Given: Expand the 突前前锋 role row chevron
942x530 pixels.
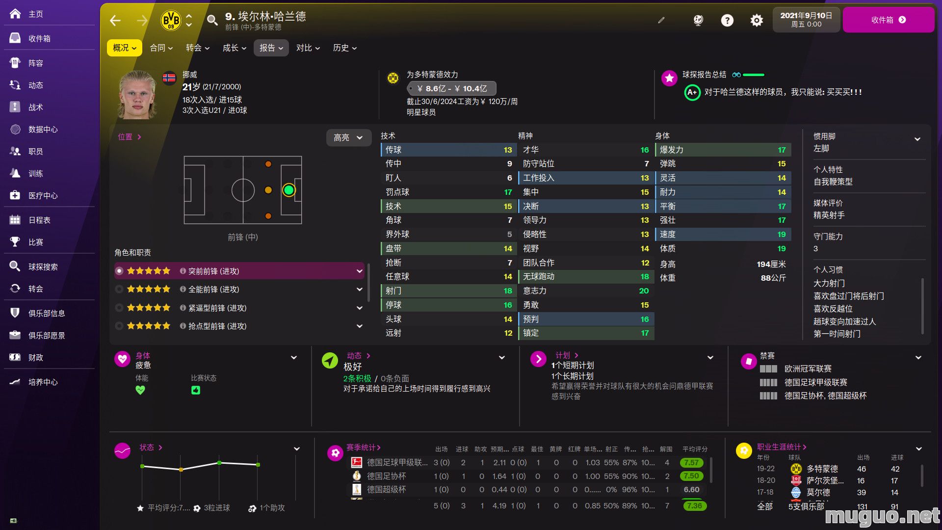Looking at the screenshot, I should click(x=359, y=271).
